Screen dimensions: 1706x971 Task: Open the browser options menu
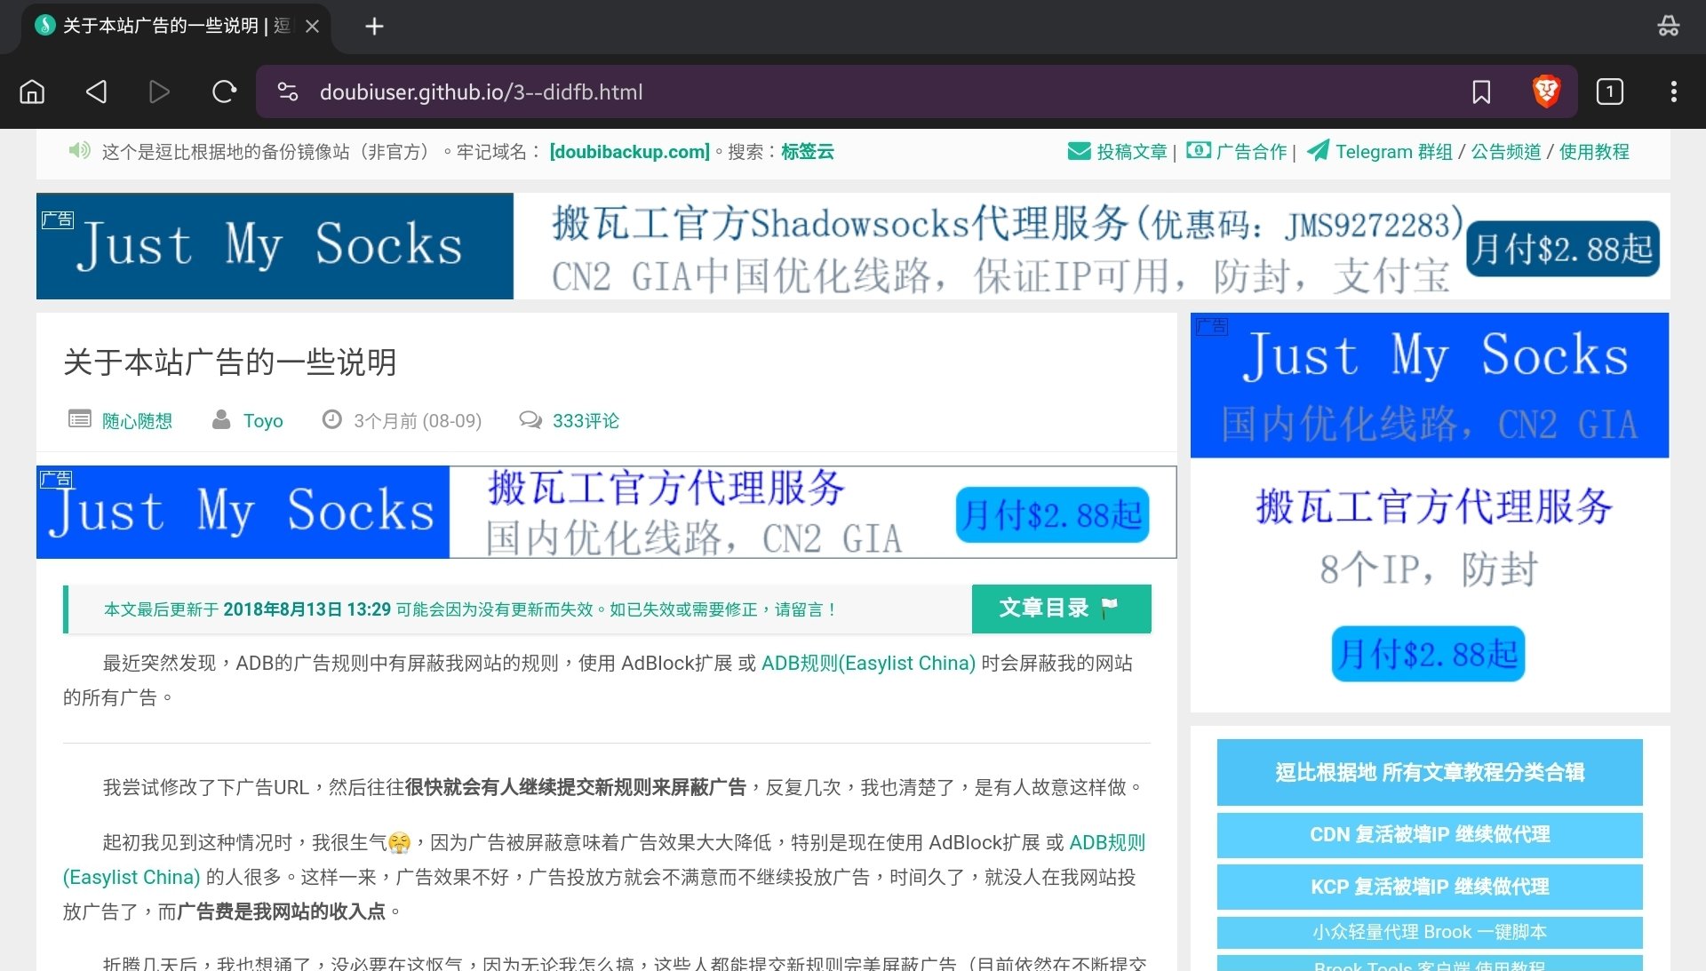click(1673, 91)
